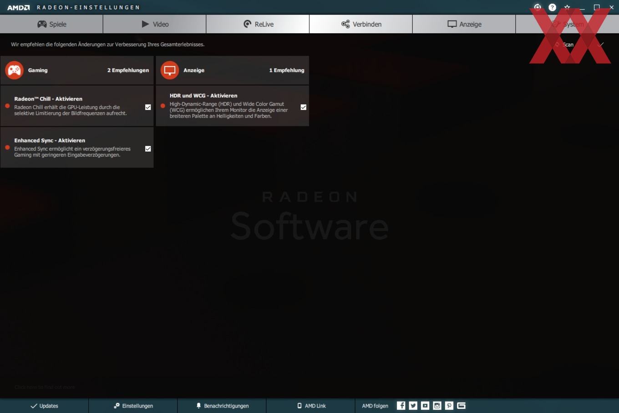The image size is (619, 413).
Task: Open AMD's YouTube channel icon
Action: 425,406
